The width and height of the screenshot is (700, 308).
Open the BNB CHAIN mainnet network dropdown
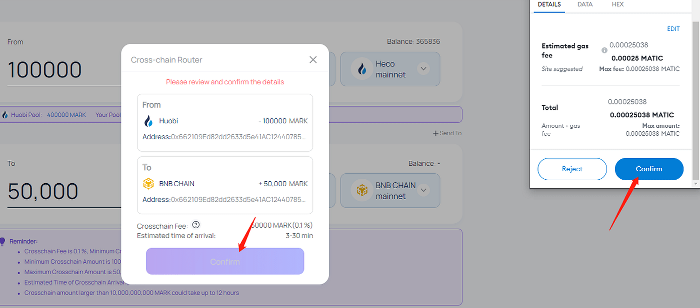[x=423, y=190]
